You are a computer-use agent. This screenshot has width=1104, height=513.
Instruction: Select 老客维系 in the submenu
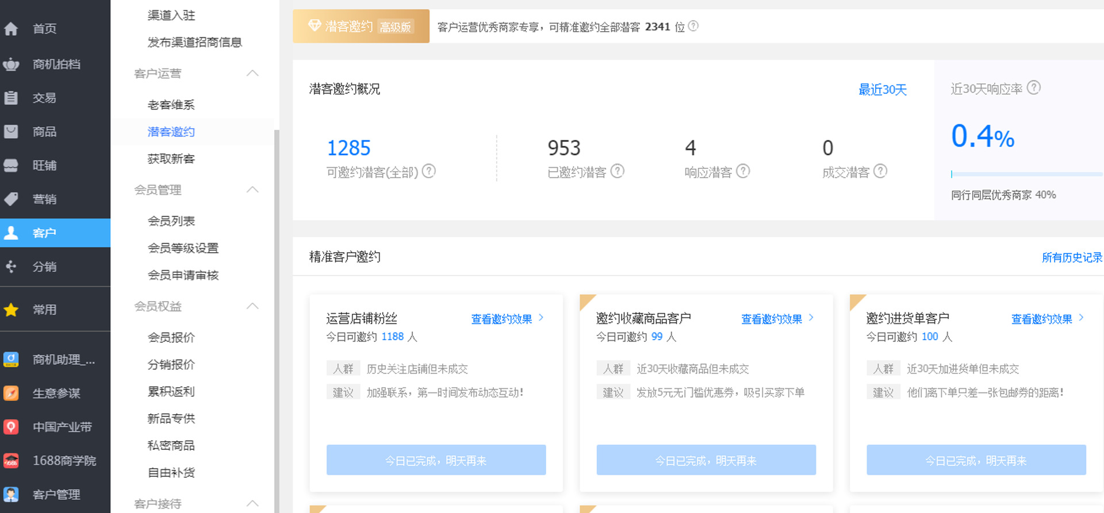[171, 105]
